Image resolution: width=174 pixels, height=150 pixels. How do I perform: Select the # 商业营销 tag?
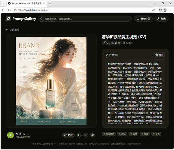[x=109, y=134]
